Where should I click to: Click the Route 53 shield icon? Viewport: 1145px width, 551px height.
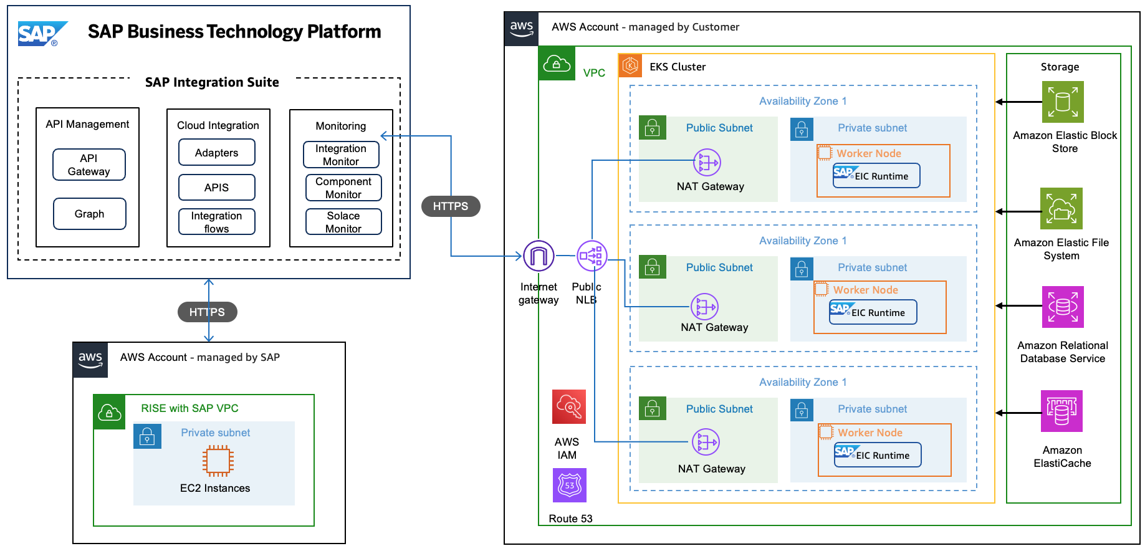(569, 485)
